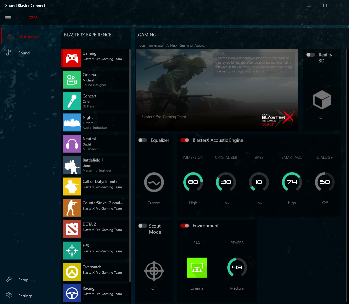Click the Medium label under Reverb
Screen dimensions: 349x304
237,288
